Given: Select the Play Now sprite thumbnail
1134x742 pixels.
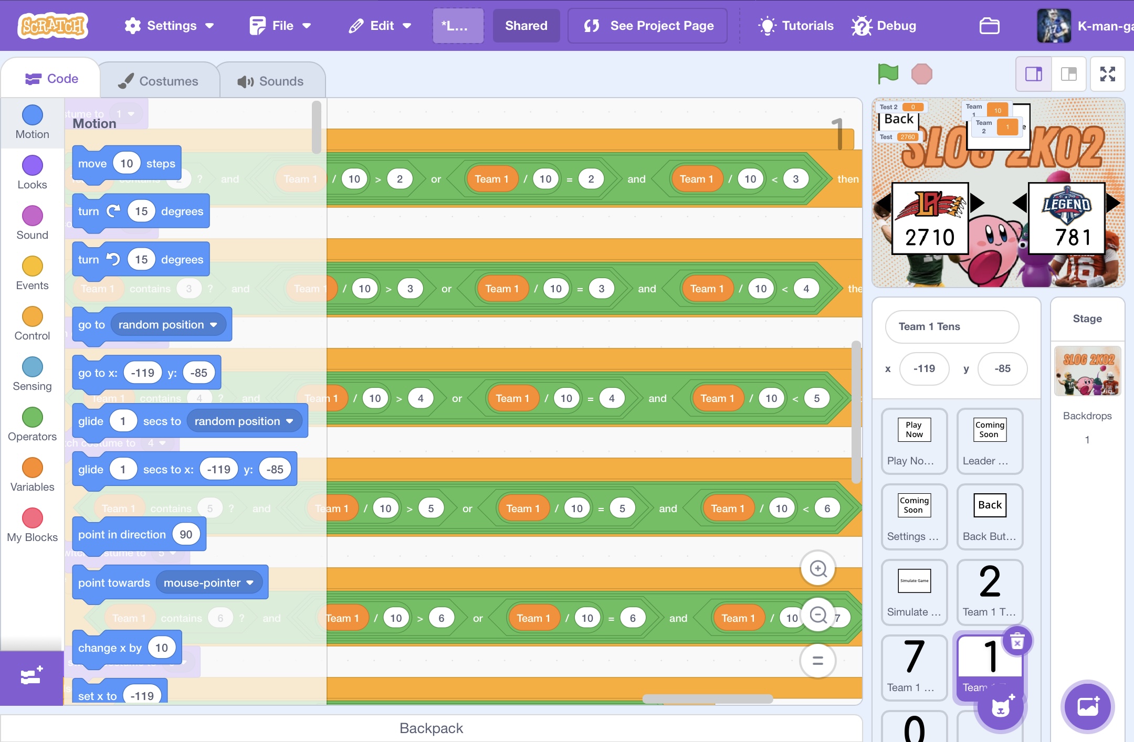Looking at the screenshot, I should pyautogui.click(x=914, y=441).
